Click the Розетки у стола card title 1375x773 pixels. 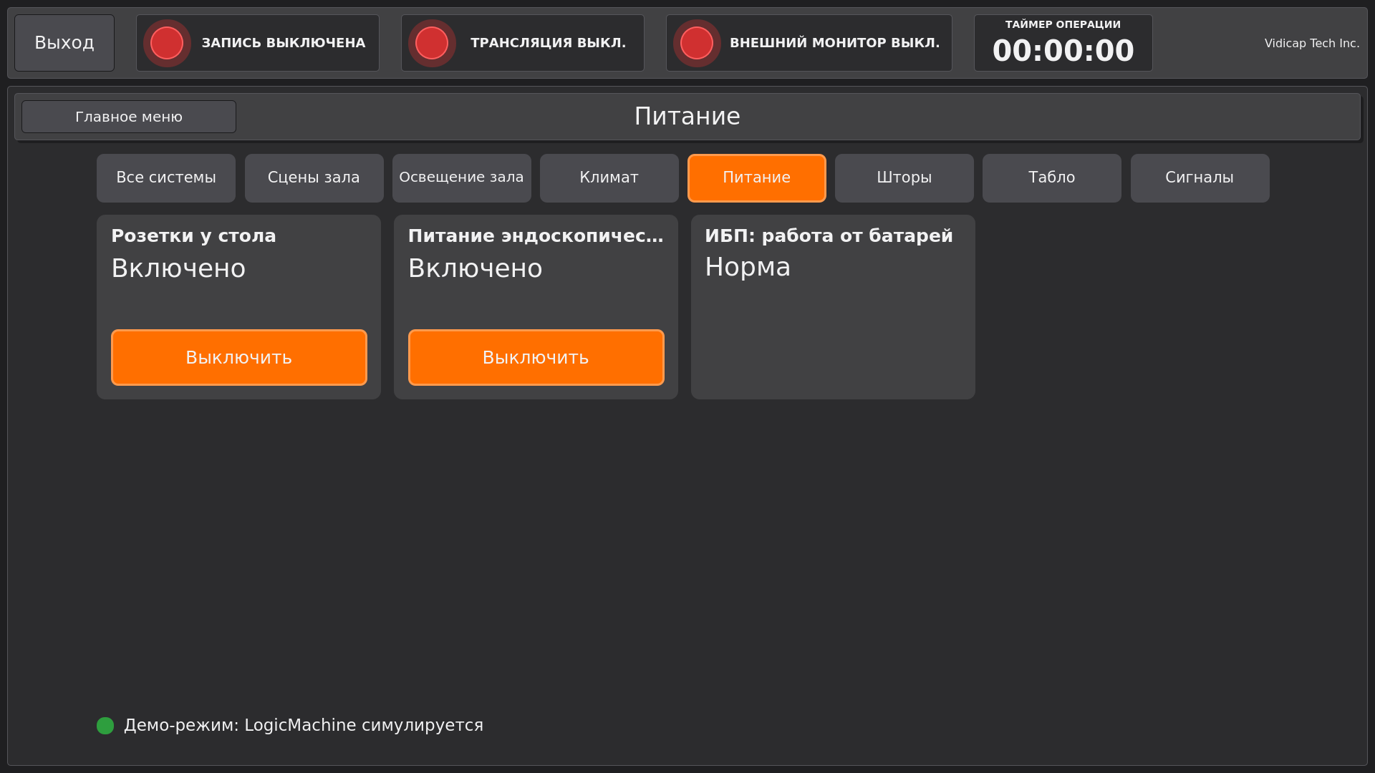193,236
